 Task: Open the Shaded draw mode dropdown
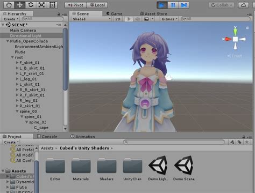tap(91, 19)
